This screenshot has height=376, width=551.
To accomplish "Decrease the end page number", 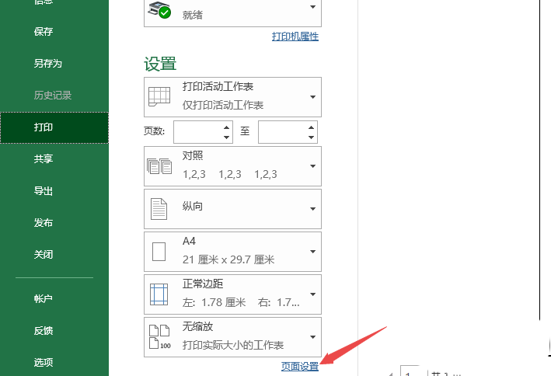I will tap(311, 137).
